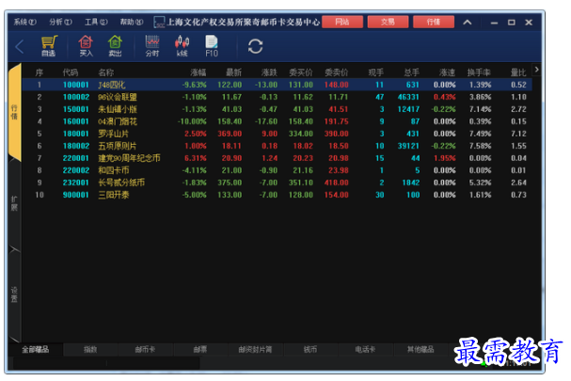571x381 pixels.
Task: Select the 扩展 side tab
Action: coord(14,203)
